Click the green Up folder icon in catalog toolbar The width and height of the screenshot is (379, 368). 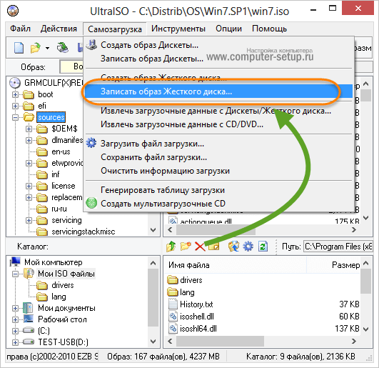click(x=171, y=246)
